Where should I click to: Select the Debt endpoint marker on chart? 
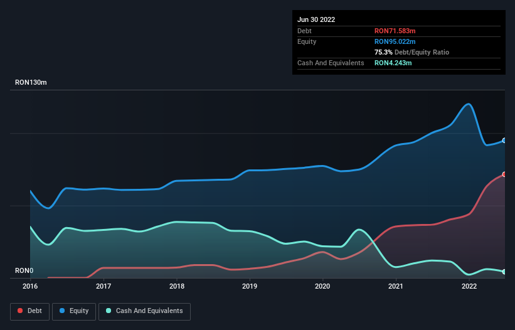tap(504, 174)
